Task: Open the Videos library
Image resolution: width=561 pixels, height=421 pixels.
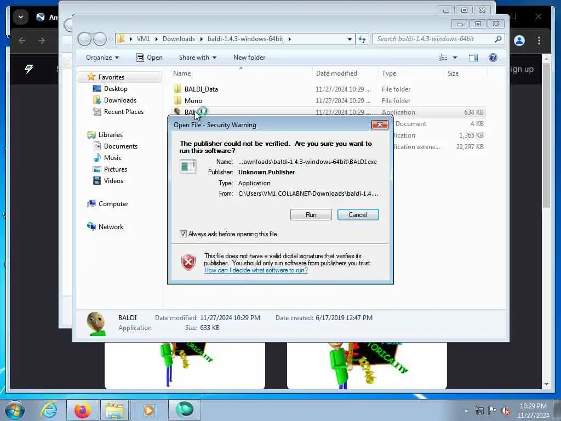Action: (113, 181)
